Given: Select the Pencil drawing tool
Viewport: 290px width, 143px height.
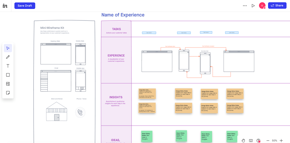Looking at the screenshot, I should [x=8, y=57].
